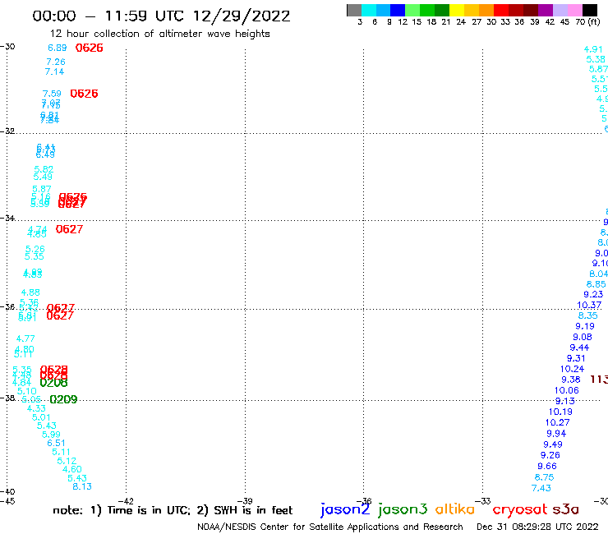The image size is (608, 534).
Task: Click the -39 longitude axis label
Action: point(245,501)
